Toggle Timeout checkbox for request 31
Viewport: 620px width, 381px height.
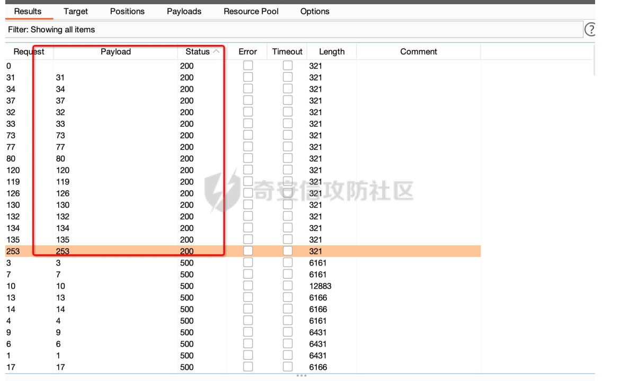tap(288, 77)
